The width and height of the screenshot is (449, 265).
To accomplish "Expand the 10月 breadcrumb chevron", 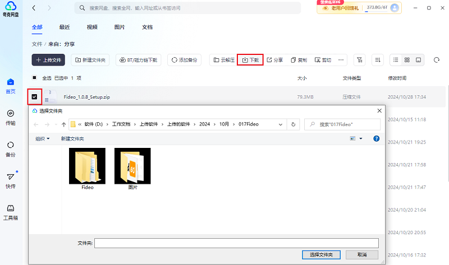I will coord(233,124).
